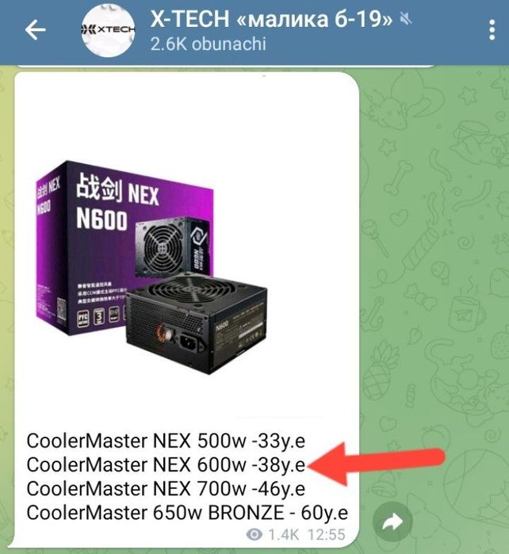The width and height of the screenshot is (509, 554).
Task: Open the three-dot overflow menu
Action: (492, 30)
